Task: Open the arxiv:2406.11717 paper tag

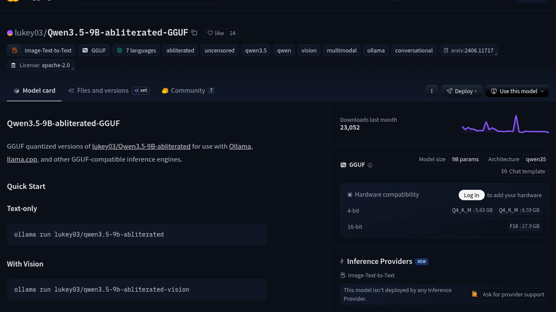Action: (x=468, y=50)
